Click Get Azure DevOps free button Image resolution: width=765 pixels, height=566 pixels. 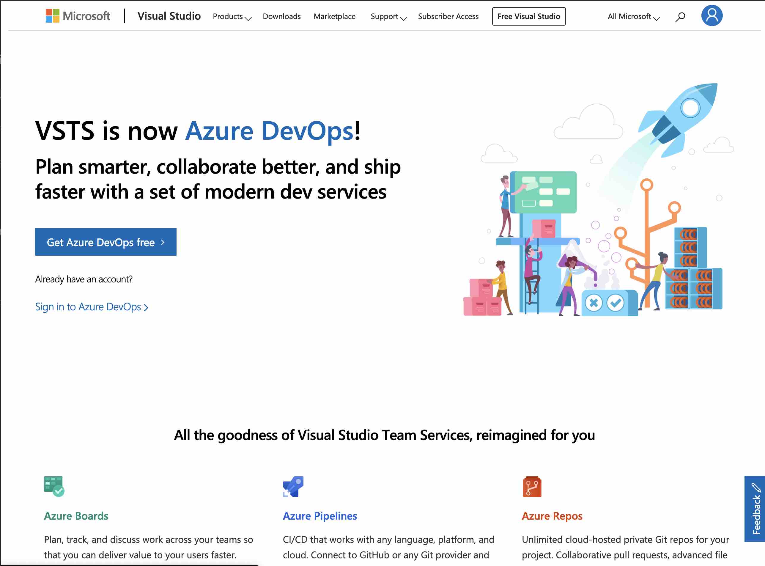pyautogui.click(x=106, y=242)
